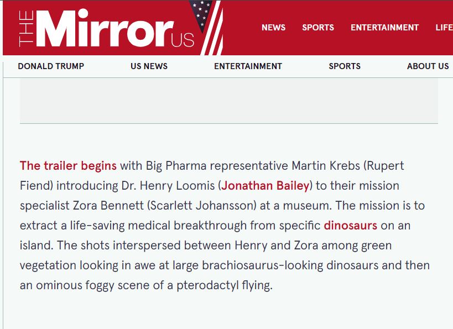Click the vertical 'THE' text in the logo
This screenshot has height=329, width=453.
[25, 29]
